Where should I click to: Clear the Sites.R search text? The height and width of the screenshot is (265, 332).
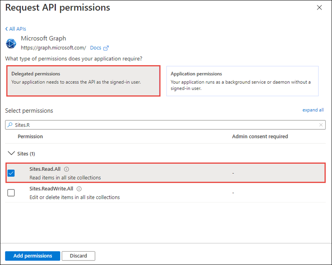(x=321, y=125)
